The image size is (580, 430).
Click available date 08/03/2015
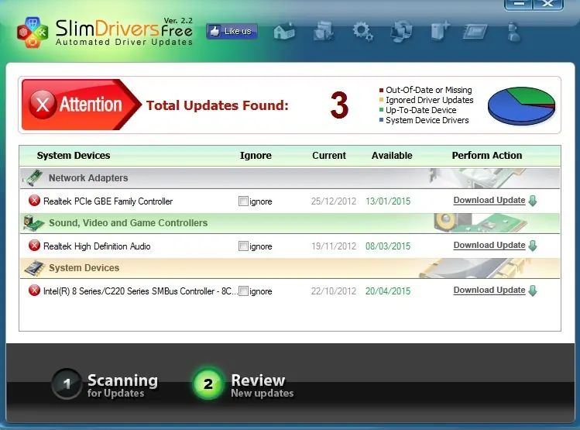(x=388, y=246)
